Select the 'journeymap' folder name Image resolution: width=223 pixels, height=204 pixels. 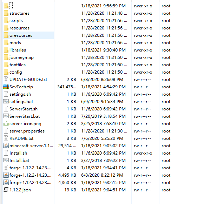pos(22,57)
